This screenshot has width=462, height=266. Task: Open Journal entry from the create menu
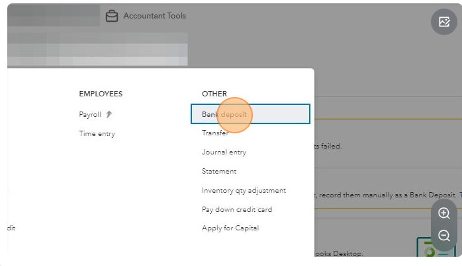pos(224,152)
